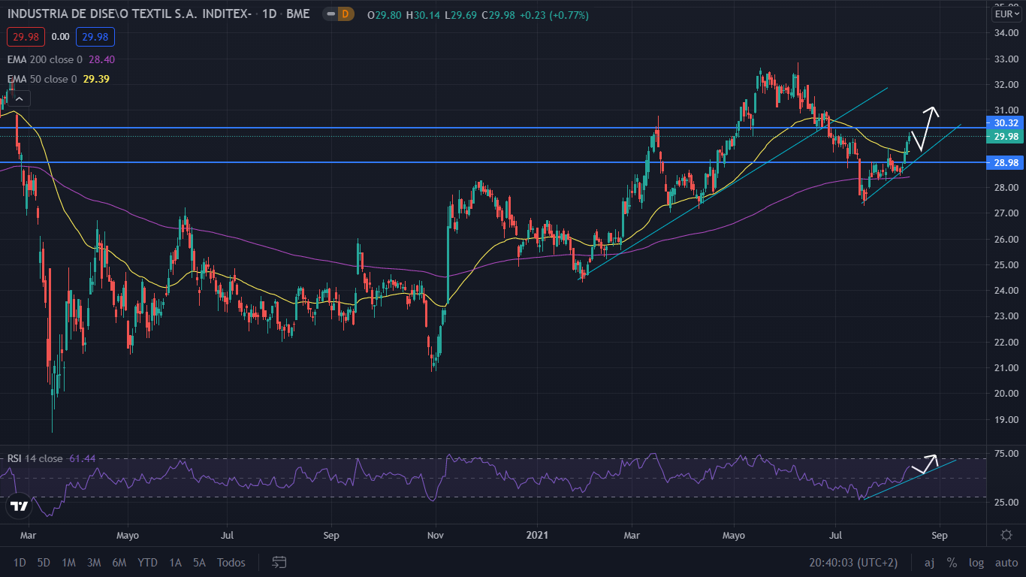Enable percentage scale mode

pos(951,562)
